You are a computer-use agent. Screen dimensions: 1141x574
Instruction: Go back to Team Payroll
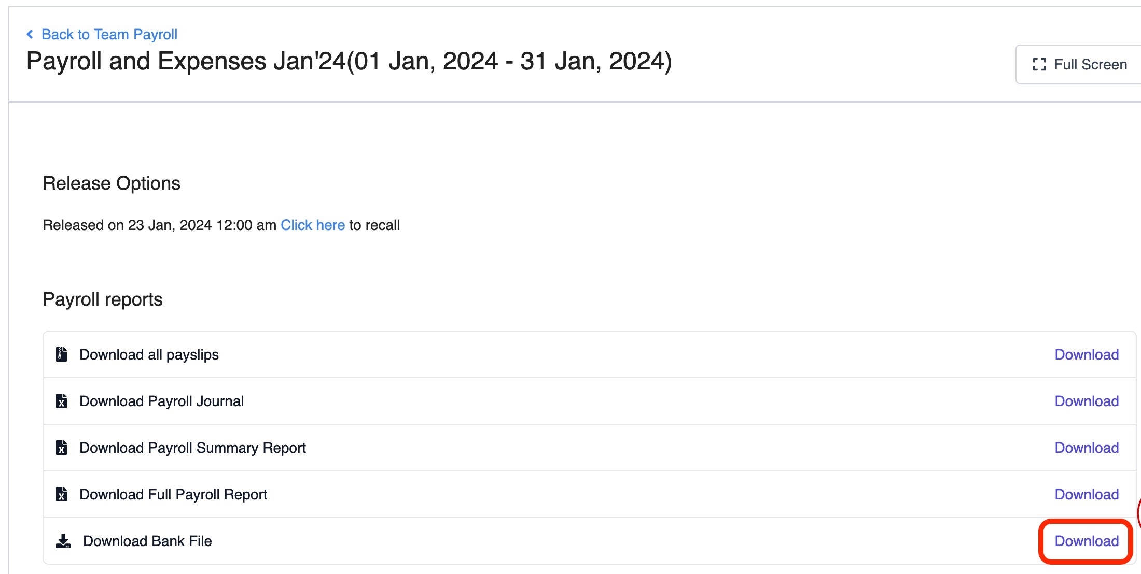(x=109, y=34)
